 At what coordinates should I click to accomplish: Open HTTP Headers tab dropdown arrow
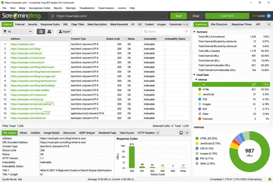[x=158, y=133]
